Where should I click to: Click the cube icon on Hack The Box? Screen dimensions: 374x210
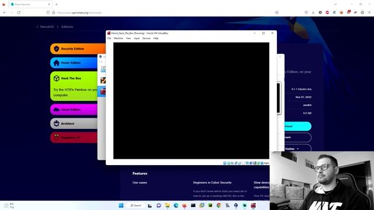tap(56, 78)
